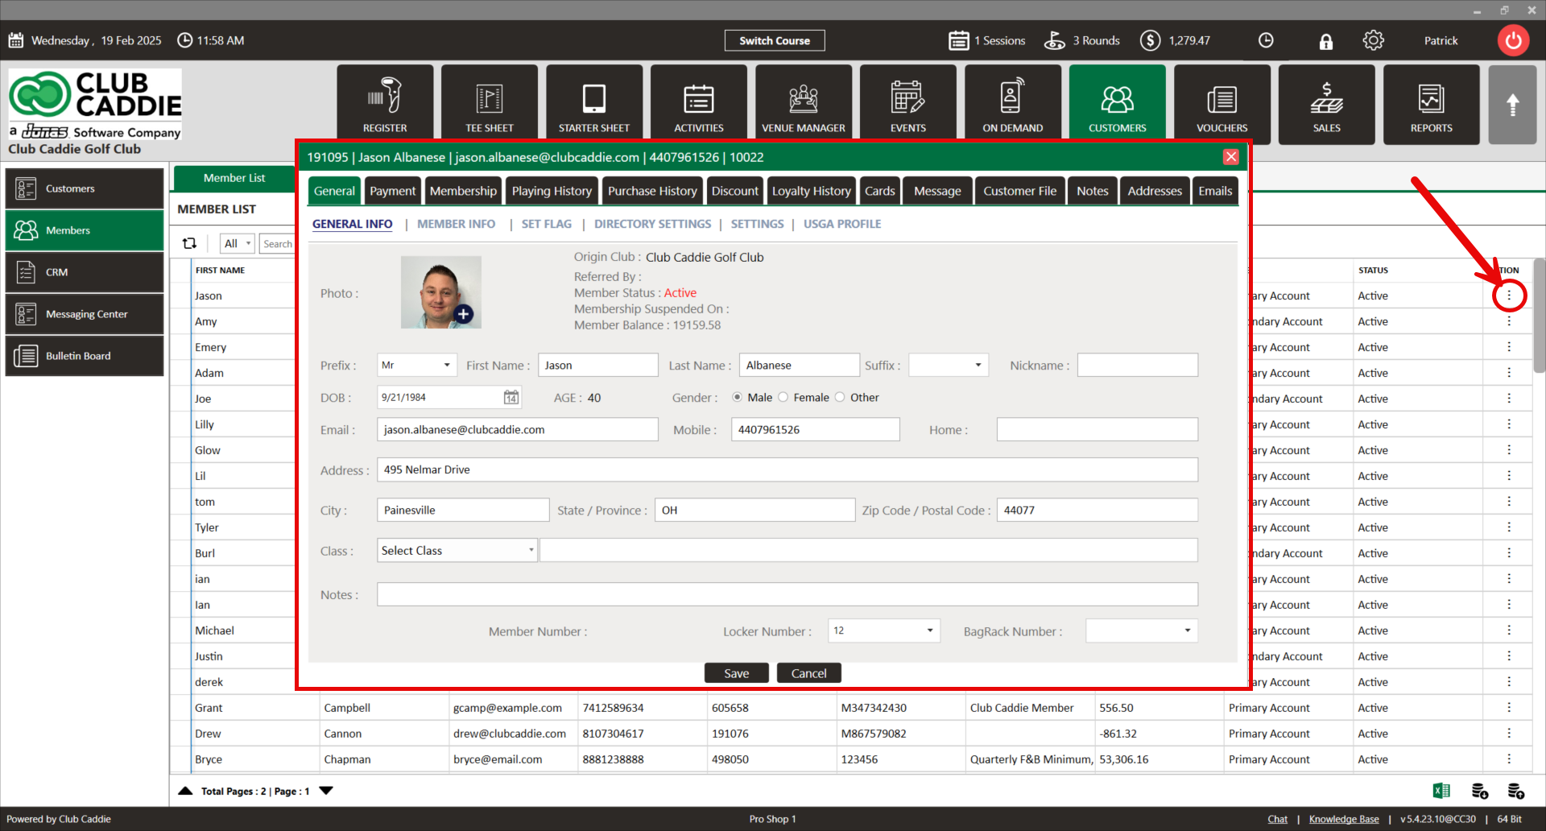Image resolution: width=1546 pixels, height=831 pixels.
Task: Click the lock screen icon
Action: coord(1326,41)
